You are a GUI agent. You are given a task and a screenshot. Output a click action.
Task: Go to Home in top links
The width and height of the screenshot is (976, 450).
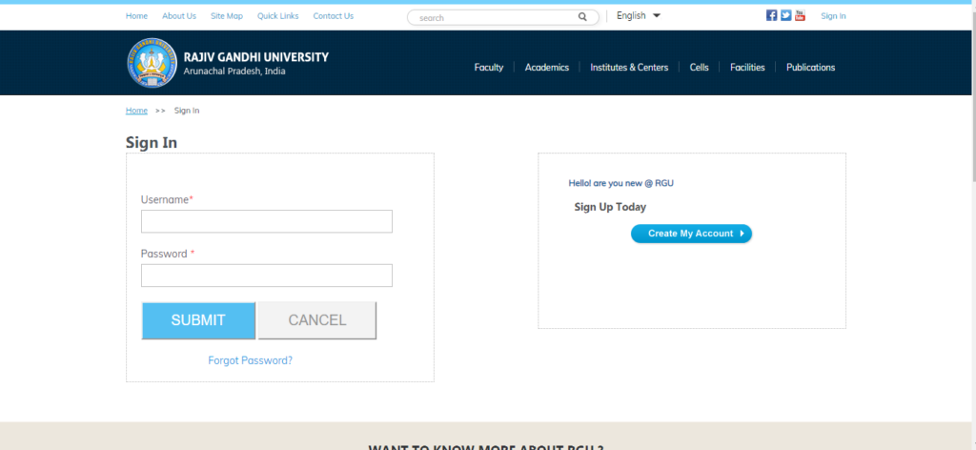(136, 16)
